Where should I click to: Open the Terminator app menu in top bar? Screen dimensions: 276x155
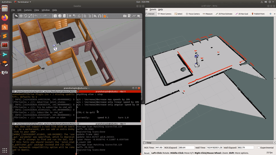23,2
